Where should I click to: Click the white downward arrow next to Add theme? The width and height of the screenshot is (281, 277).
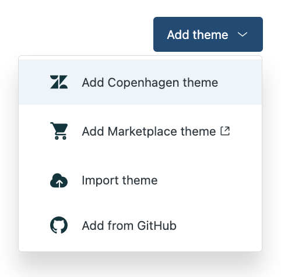pyautogui.click(x=243, y=34)
